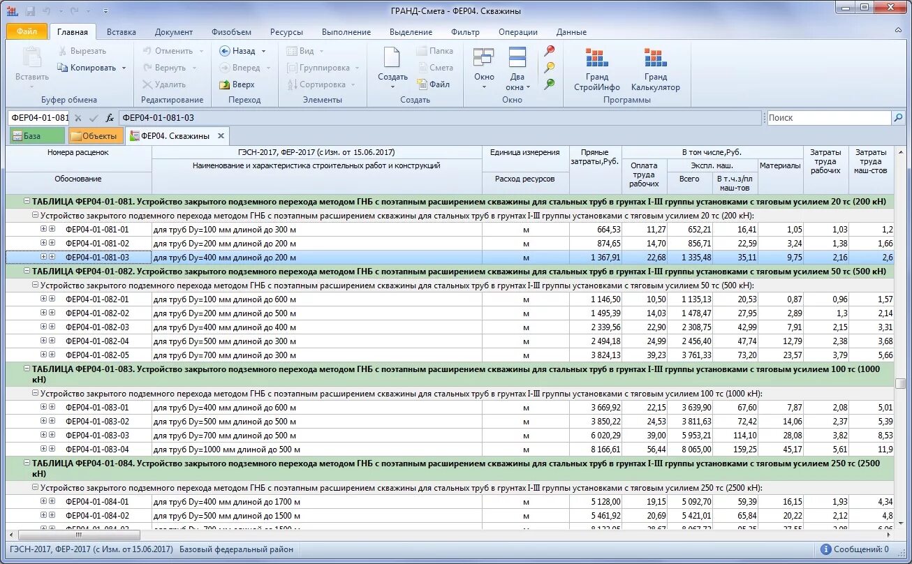Collapse ТАБЛИЦА ФЕР04-01-084 section
Viewport: 912px width, 564px height.
click(x=27, y=462)
